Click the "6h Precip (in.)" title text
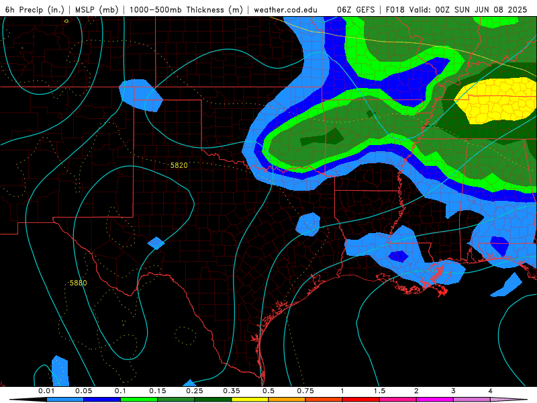This screenshot has height=403, width=537. (35, 9)
